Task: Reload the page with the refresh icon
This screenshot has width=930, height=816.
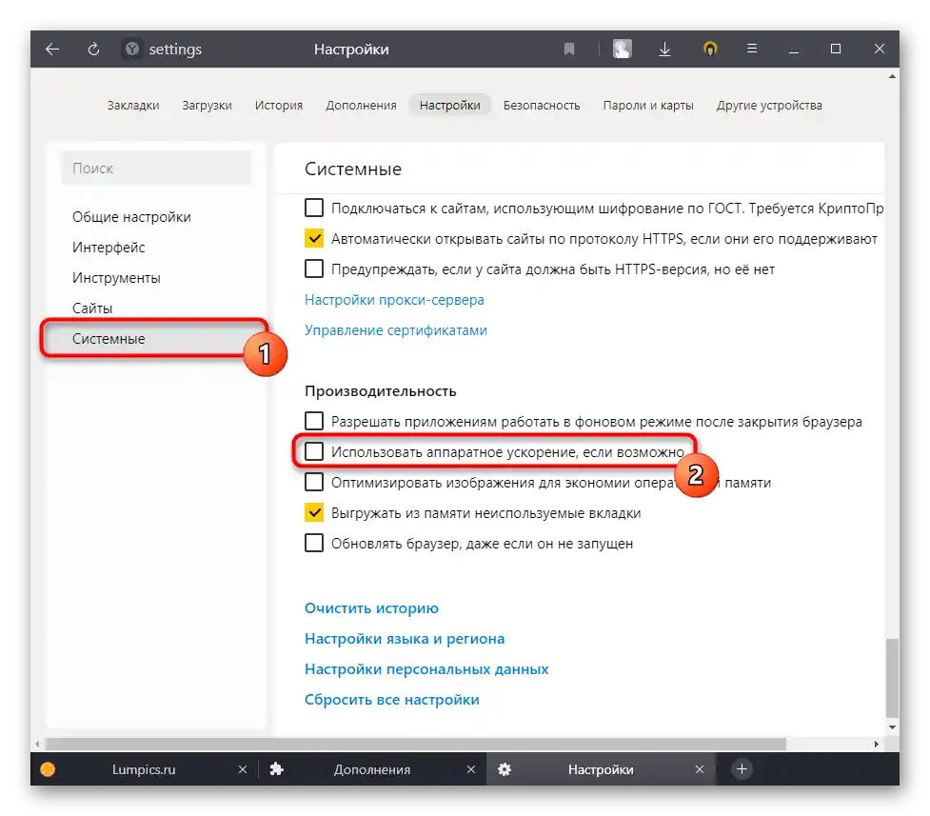Action: [x=93, y=50]
